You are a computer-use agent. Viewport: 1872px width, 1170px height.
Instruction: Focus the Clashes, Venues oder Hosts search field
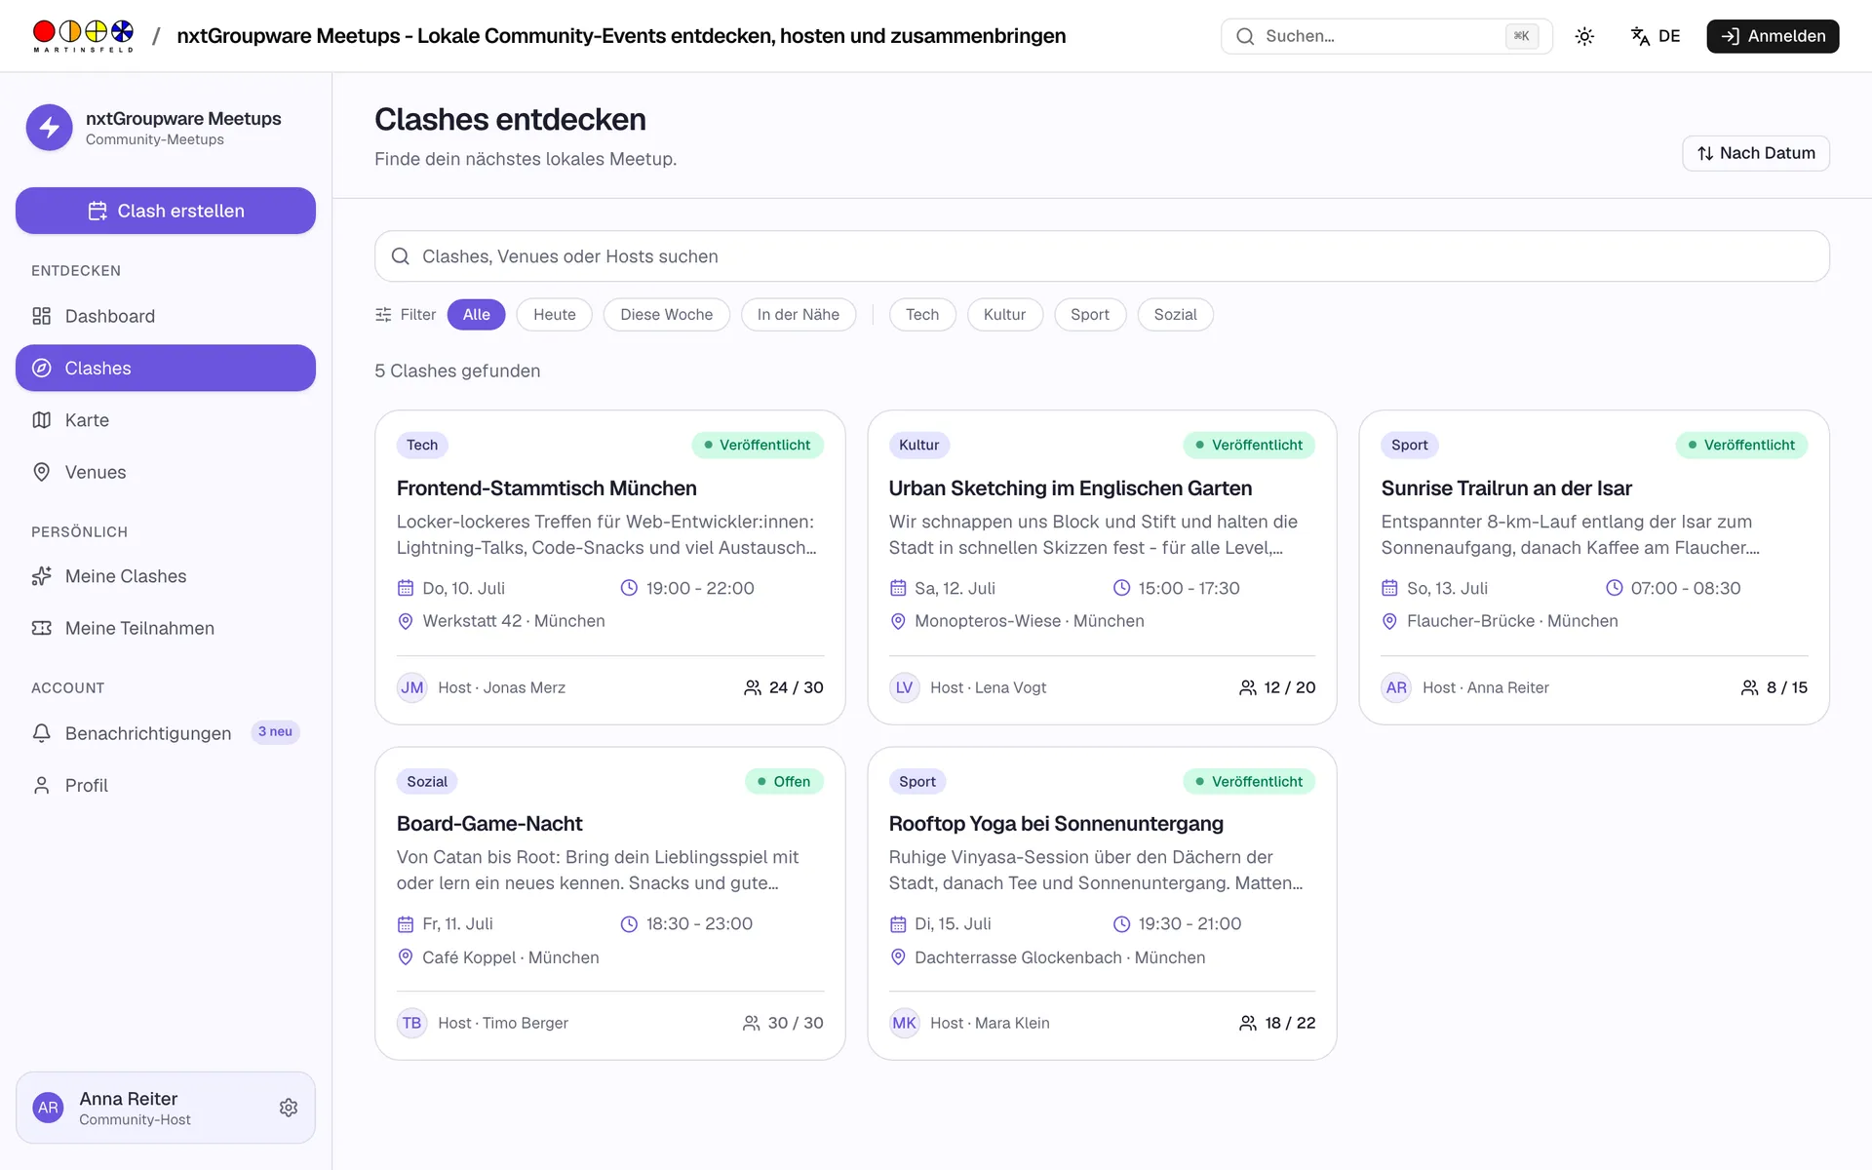(1102, 256)
